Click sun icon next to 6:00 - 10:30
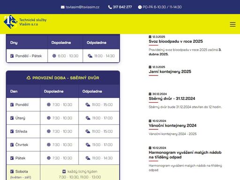The height and width of the screenshot is (180, 240). pos(54,56)
